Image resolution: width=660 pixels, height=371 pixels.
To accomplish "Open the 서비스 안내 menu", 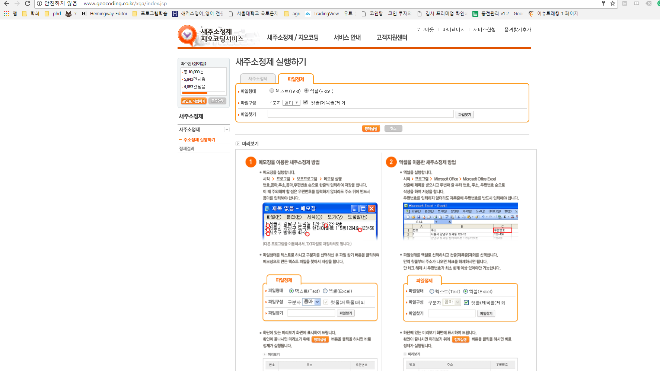I will [x=347, y=37].
